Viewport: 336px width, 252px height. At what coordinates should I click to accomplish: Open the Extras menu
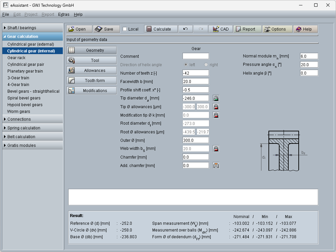(x=64, y=14)
